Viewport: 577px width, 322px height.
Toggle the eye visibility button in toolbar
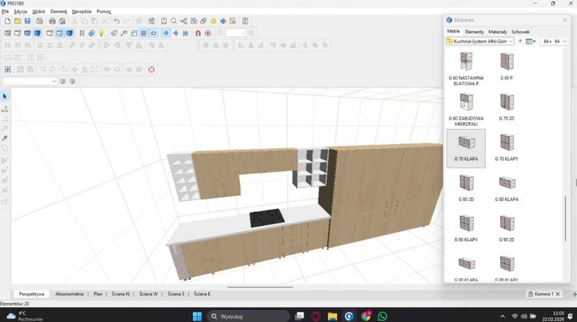[153, 33]
